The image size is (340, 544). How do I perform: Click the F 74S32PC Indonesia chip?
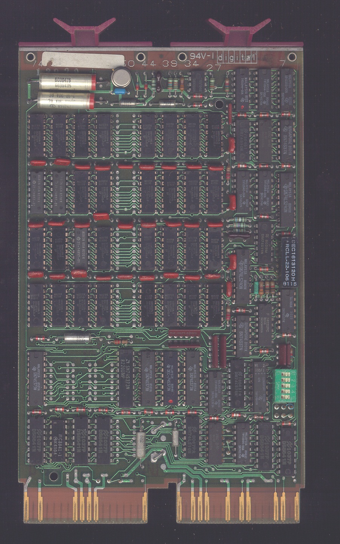tap(266, 325)
